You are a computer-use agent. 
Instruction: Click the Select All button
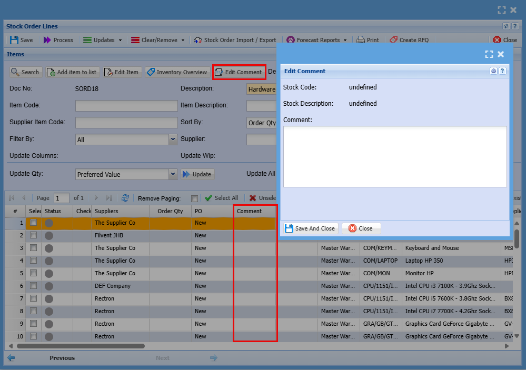point(221,198)
